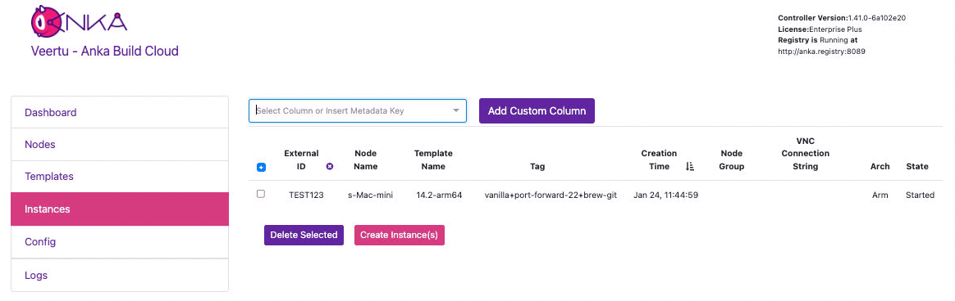Toggle the blue select-all checkbox in header

(261, 168)
